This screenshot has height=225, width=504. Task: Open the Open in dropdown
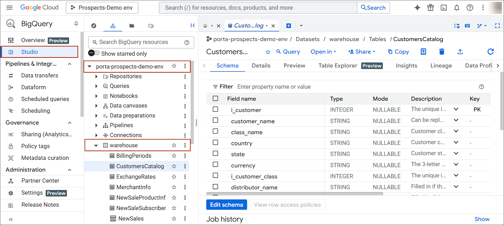pos(324,52)
